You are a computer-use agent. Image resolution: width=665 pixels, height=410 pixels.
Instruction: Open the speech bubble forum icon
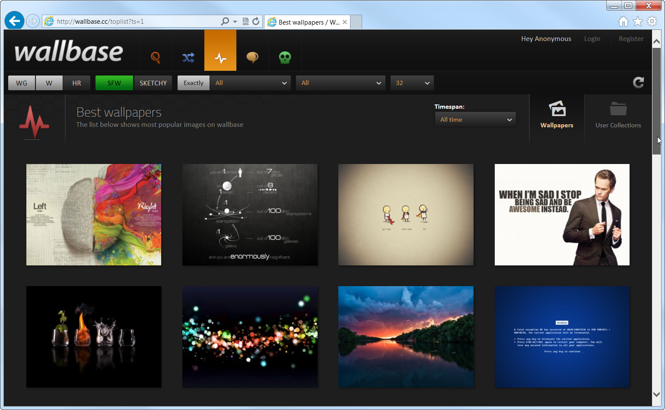[x=252, y=57]
